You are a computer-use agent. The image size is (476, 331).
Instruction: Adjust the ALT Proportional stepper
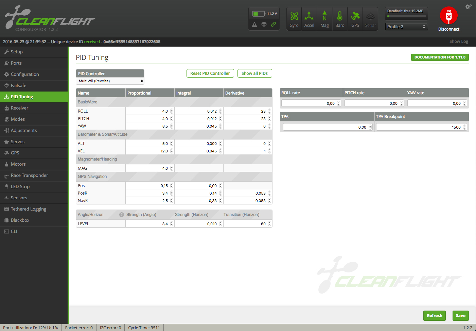point(172,144)
